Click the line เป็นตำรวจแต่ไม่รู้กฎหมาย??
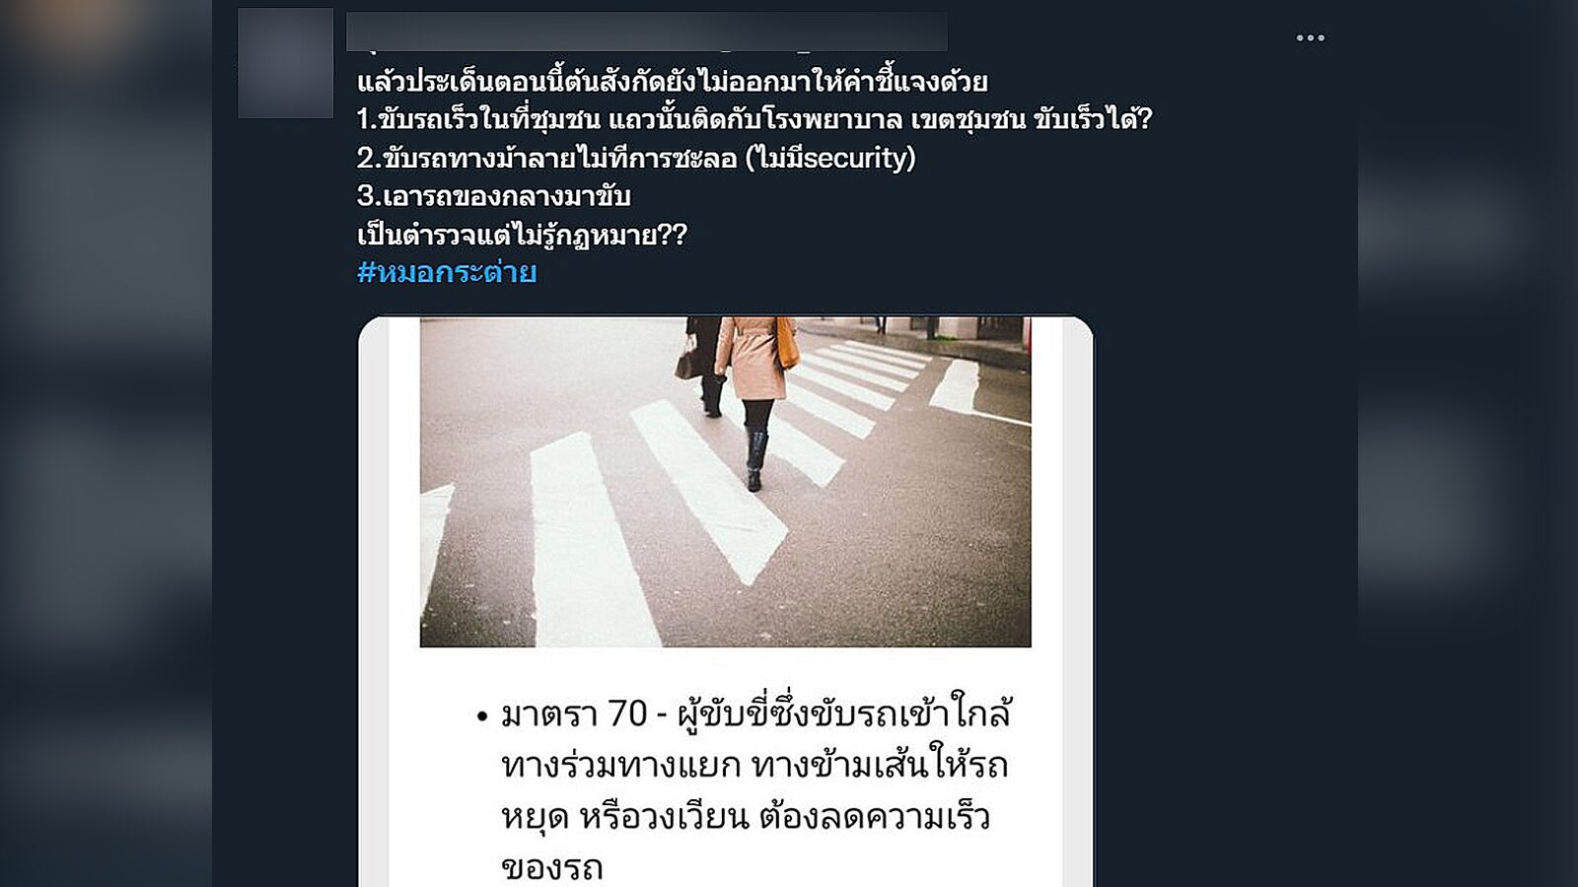This screenshot has height=887, width=1578. (522, 235)
